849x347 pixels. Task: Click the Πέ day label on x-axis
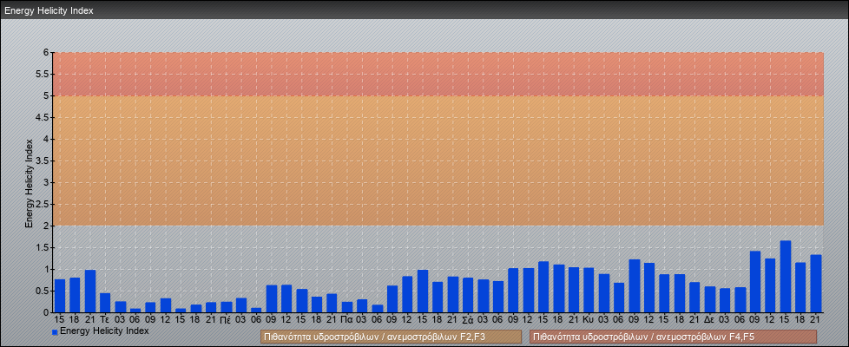226,319
